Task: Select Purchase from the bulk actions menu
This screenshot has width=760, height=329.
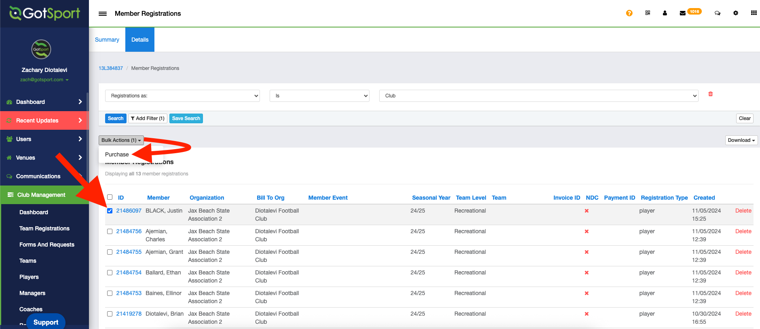Action: tap(117, 154)
